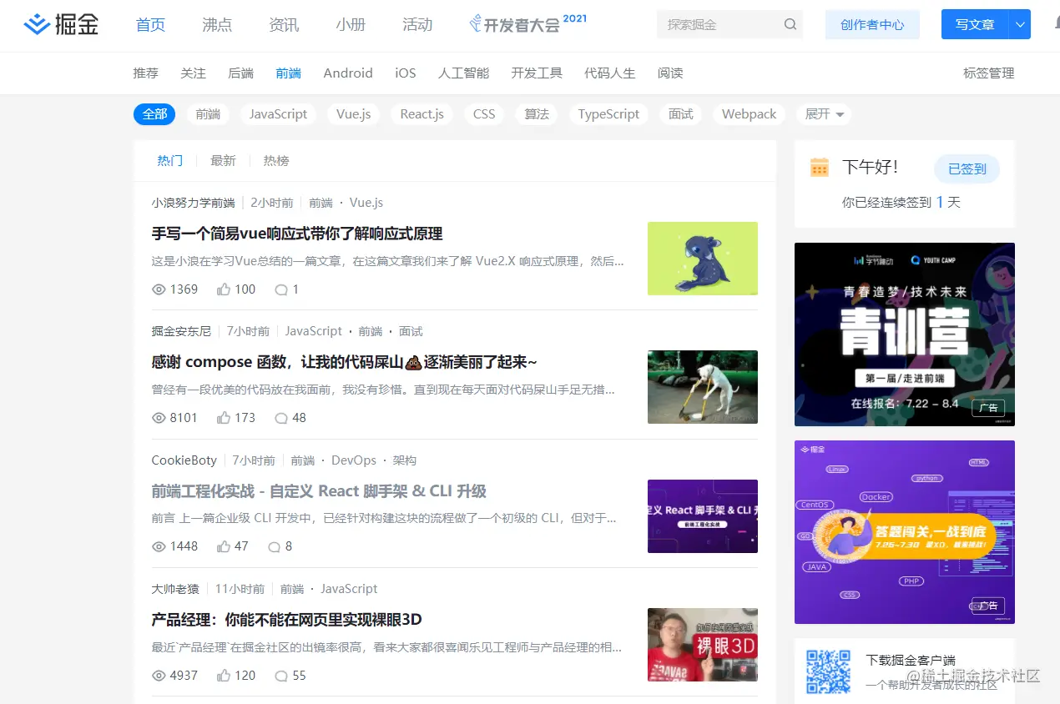Open 资讯 in the top navigation
The height and width of the screenshot is (704, 1060).
284,24
